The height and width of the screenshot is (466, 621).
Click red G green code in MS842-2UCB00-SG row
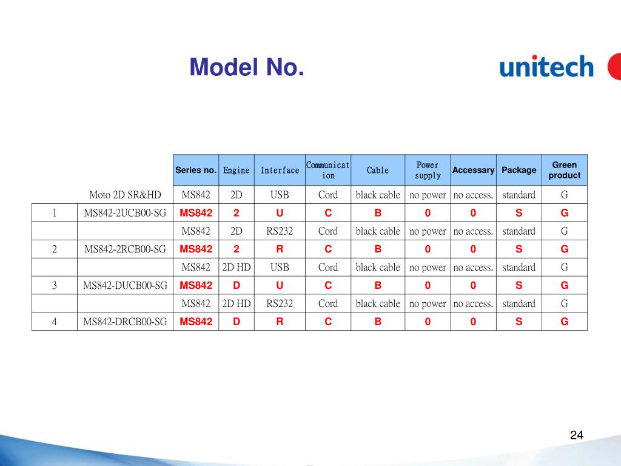coord(565,213)
